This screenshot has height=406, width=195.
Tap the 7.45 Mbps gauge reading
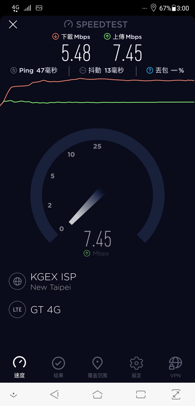[97, 243]
